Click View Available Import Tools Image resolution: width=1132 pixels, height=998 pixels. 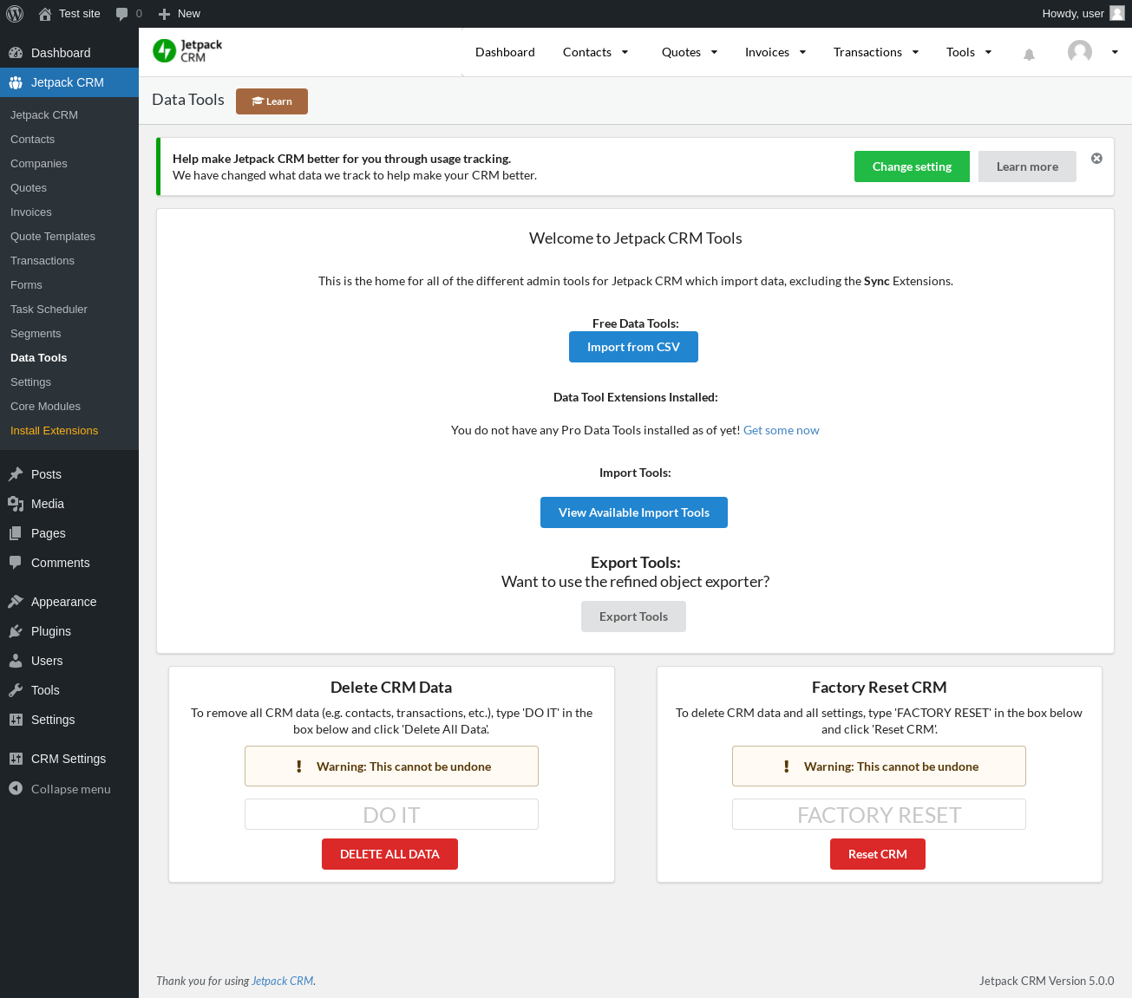tap(634, 512)
